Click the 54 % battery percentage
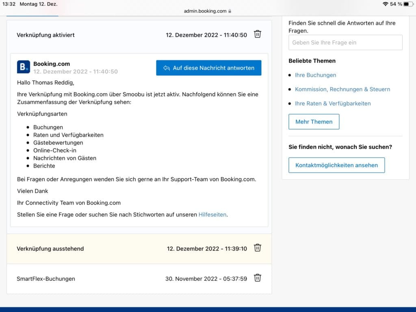This screenshot has width=416, height=312. point(396,4)
